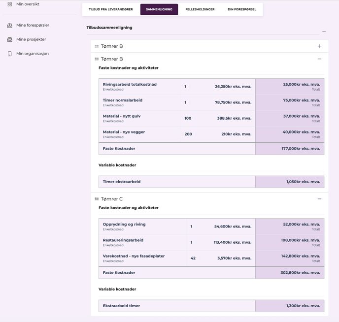Image resolution: width=339 pixels, height=322 pixels.
Task: Select the Sammenligning tab
Action: click(x=159, y=9)
